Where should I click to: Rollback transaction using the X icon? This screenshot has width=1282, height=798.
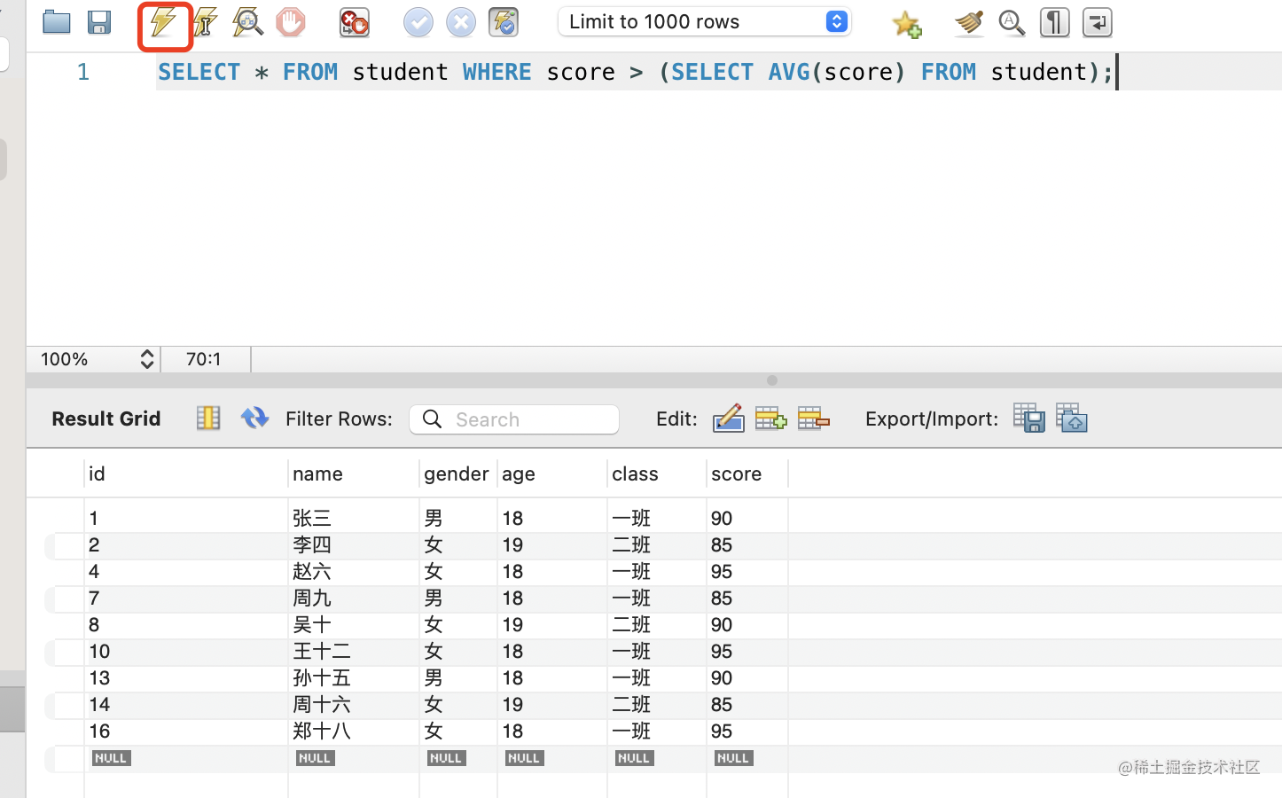pyautogui.click(x=460, y=22)
